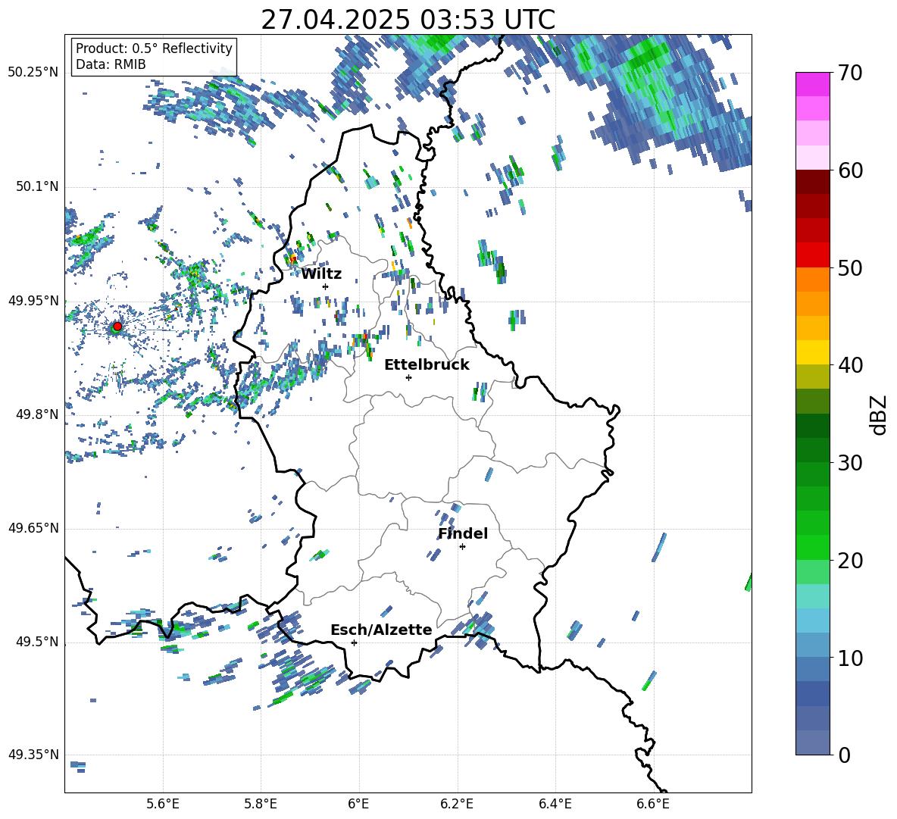The height and width of the screenshot is (819, 897).
Task: Click the 70 tick on the colorbar
Action: (x=850, y=73)
